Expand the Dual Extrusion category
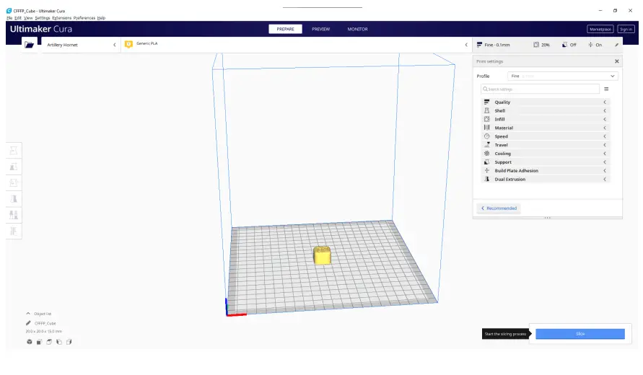Viewport: 643px width, 375px height. pos(546,179)
